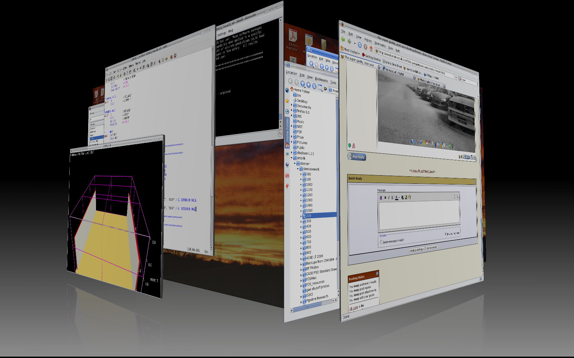The width and height of the screenshot is (574, 358).
Task: Close 'My Account - PayPal' Firefox tab
Action: [414, 77]
